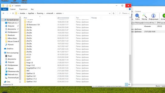
Task: Select the a1.2.2c folder
Action: [x=29, y=55]
